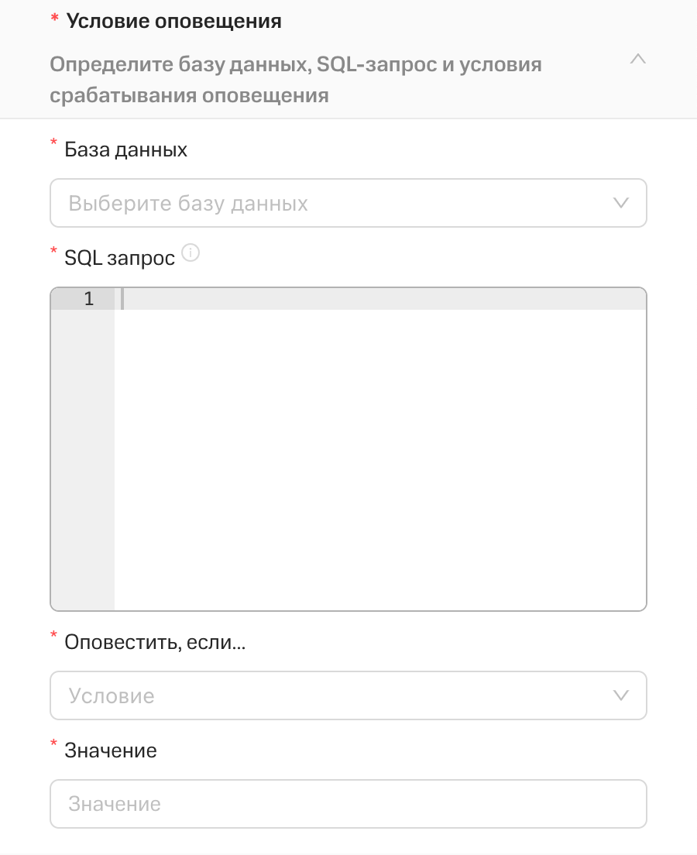
Task: Click the red asterisk beside Значение label
Action: (53, 743)
